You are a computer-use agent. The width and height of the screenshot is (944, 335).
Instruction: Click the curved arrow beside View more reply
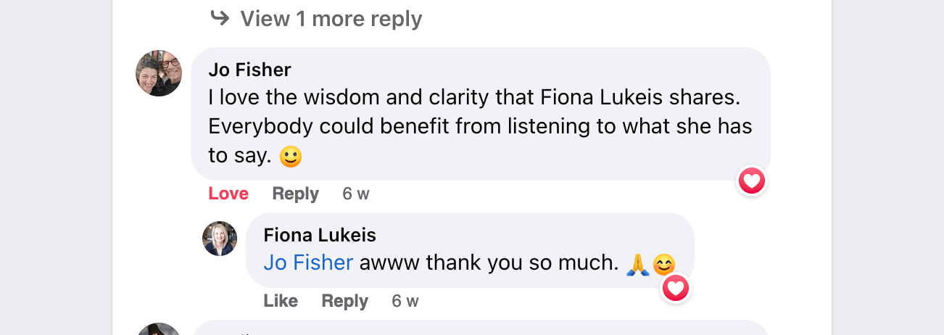(x=220, y=17)
